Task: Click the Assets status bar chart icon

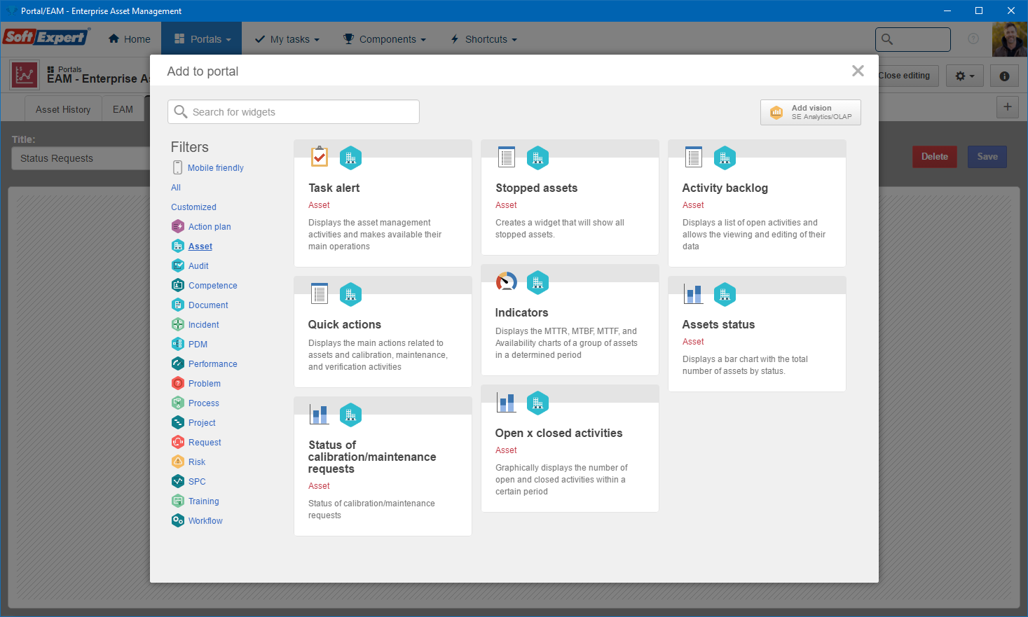Action: click(694, 294)
